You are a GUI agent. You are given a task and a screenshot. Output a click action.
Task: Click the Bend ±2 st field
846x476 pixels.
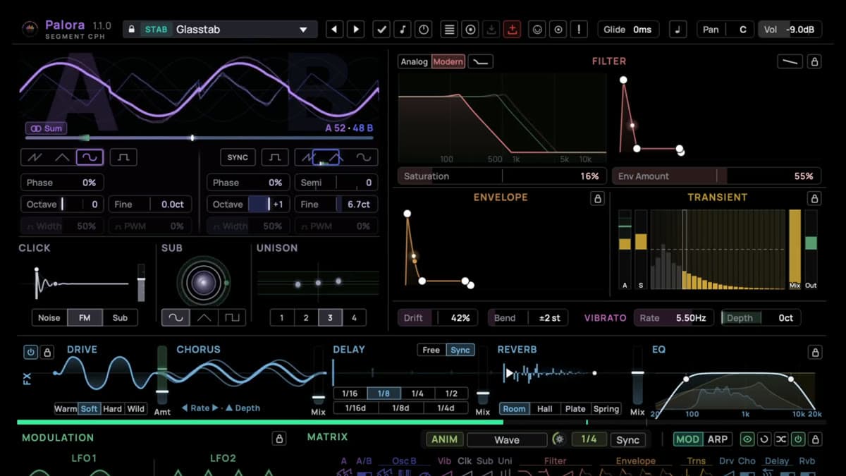point(528,318)
